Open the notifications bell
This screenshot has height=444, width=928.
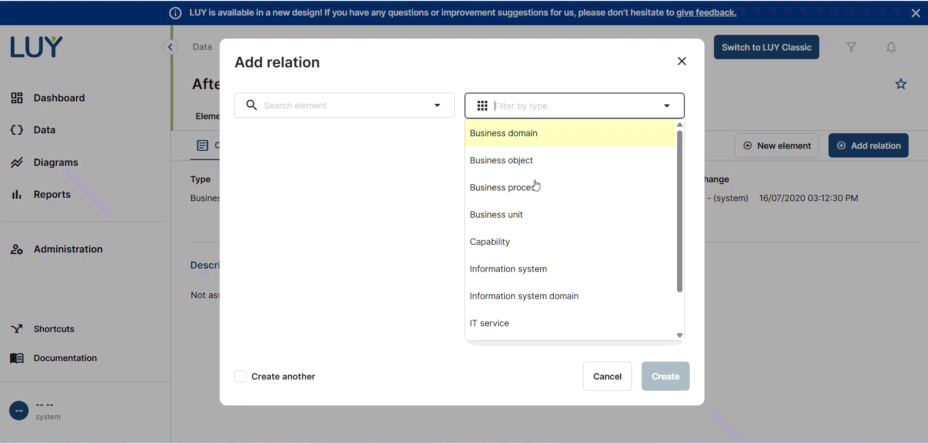tap(891, 47)
